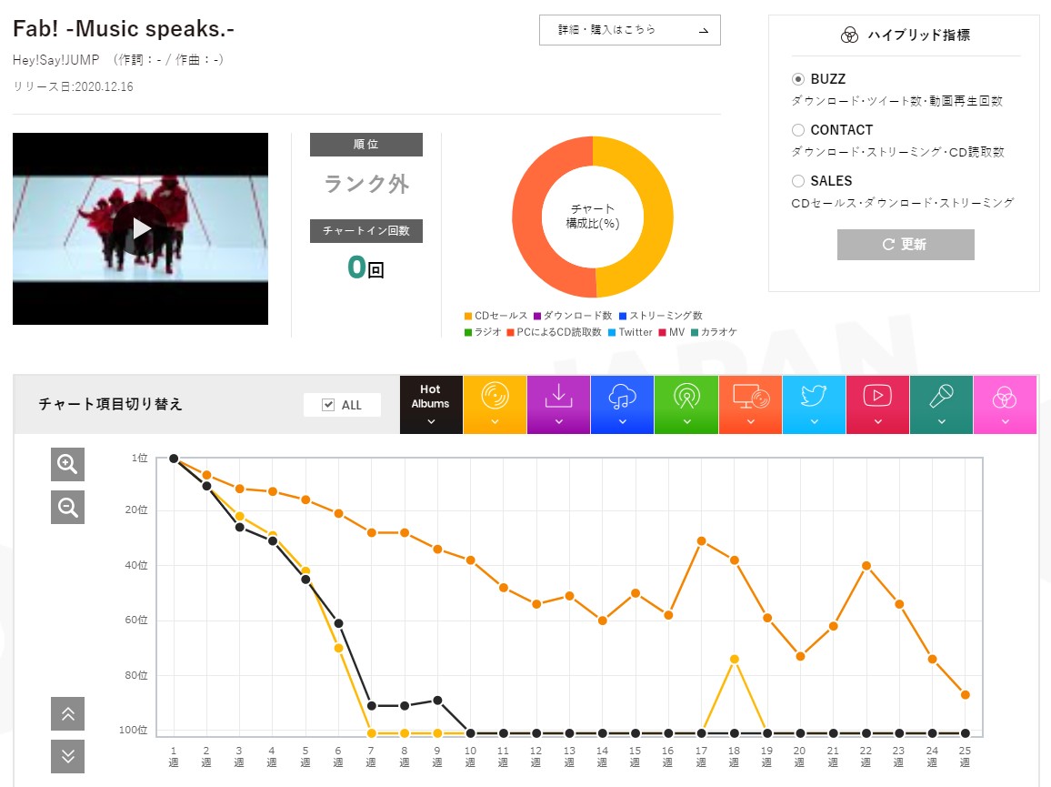Click the double up-arrow chart icon
Image resolution: width=1051 pixels, height=787 pixels.
coord(67,714)
